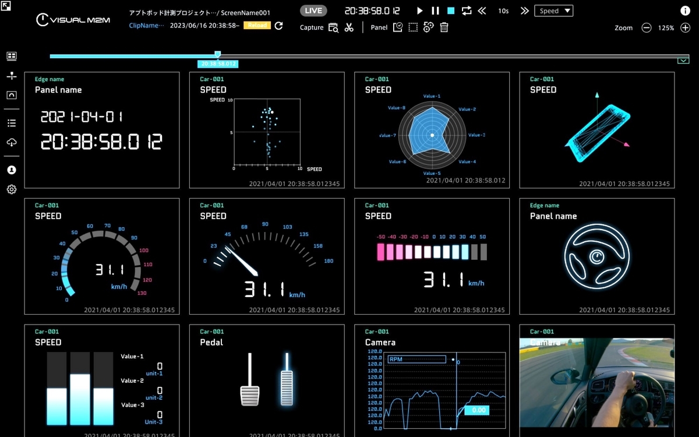The image size is (699, 437).
Task: Delete panel with trash icon
Action: coord(444,27)
